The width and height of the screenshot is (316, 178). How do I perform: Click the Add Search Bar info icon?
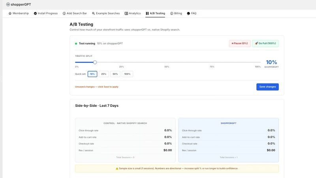point(64,13)
